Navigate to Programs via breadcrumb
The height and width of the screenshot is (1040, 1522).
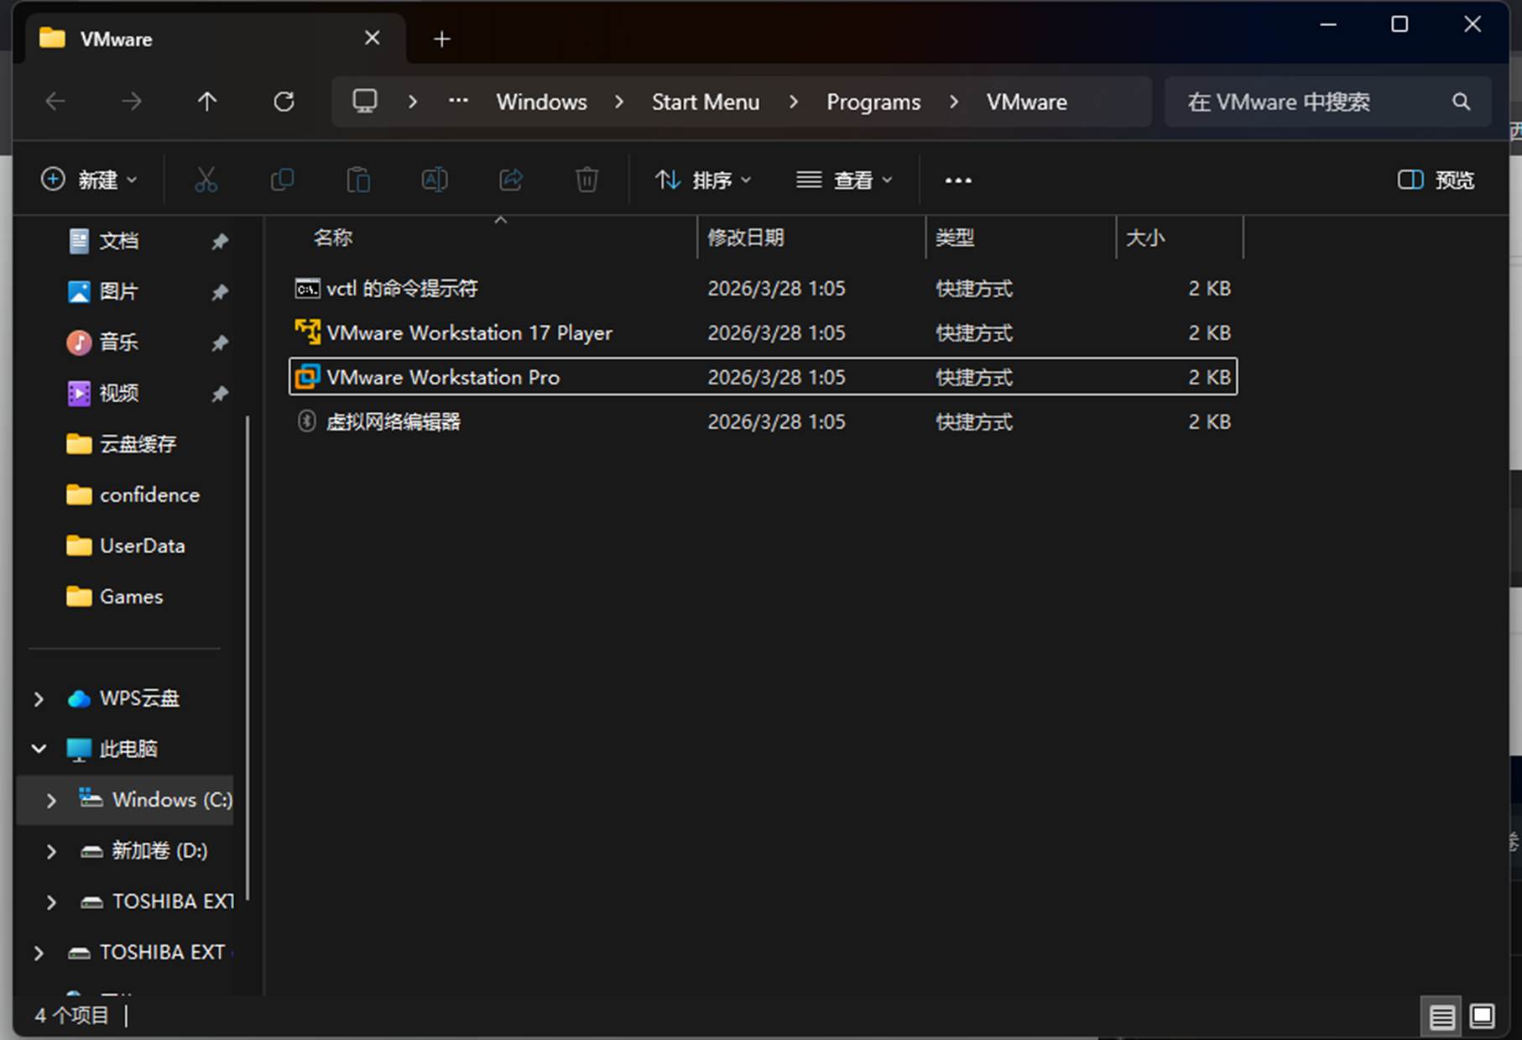pyautogui.click(x=873, y=102)
